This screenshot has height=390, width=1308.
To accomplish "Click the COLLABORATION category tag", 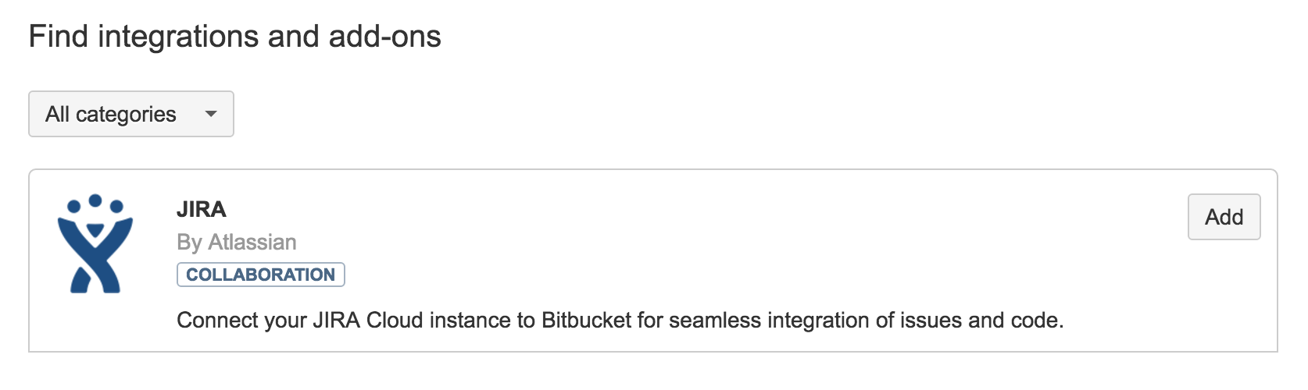I will point(260,275).
